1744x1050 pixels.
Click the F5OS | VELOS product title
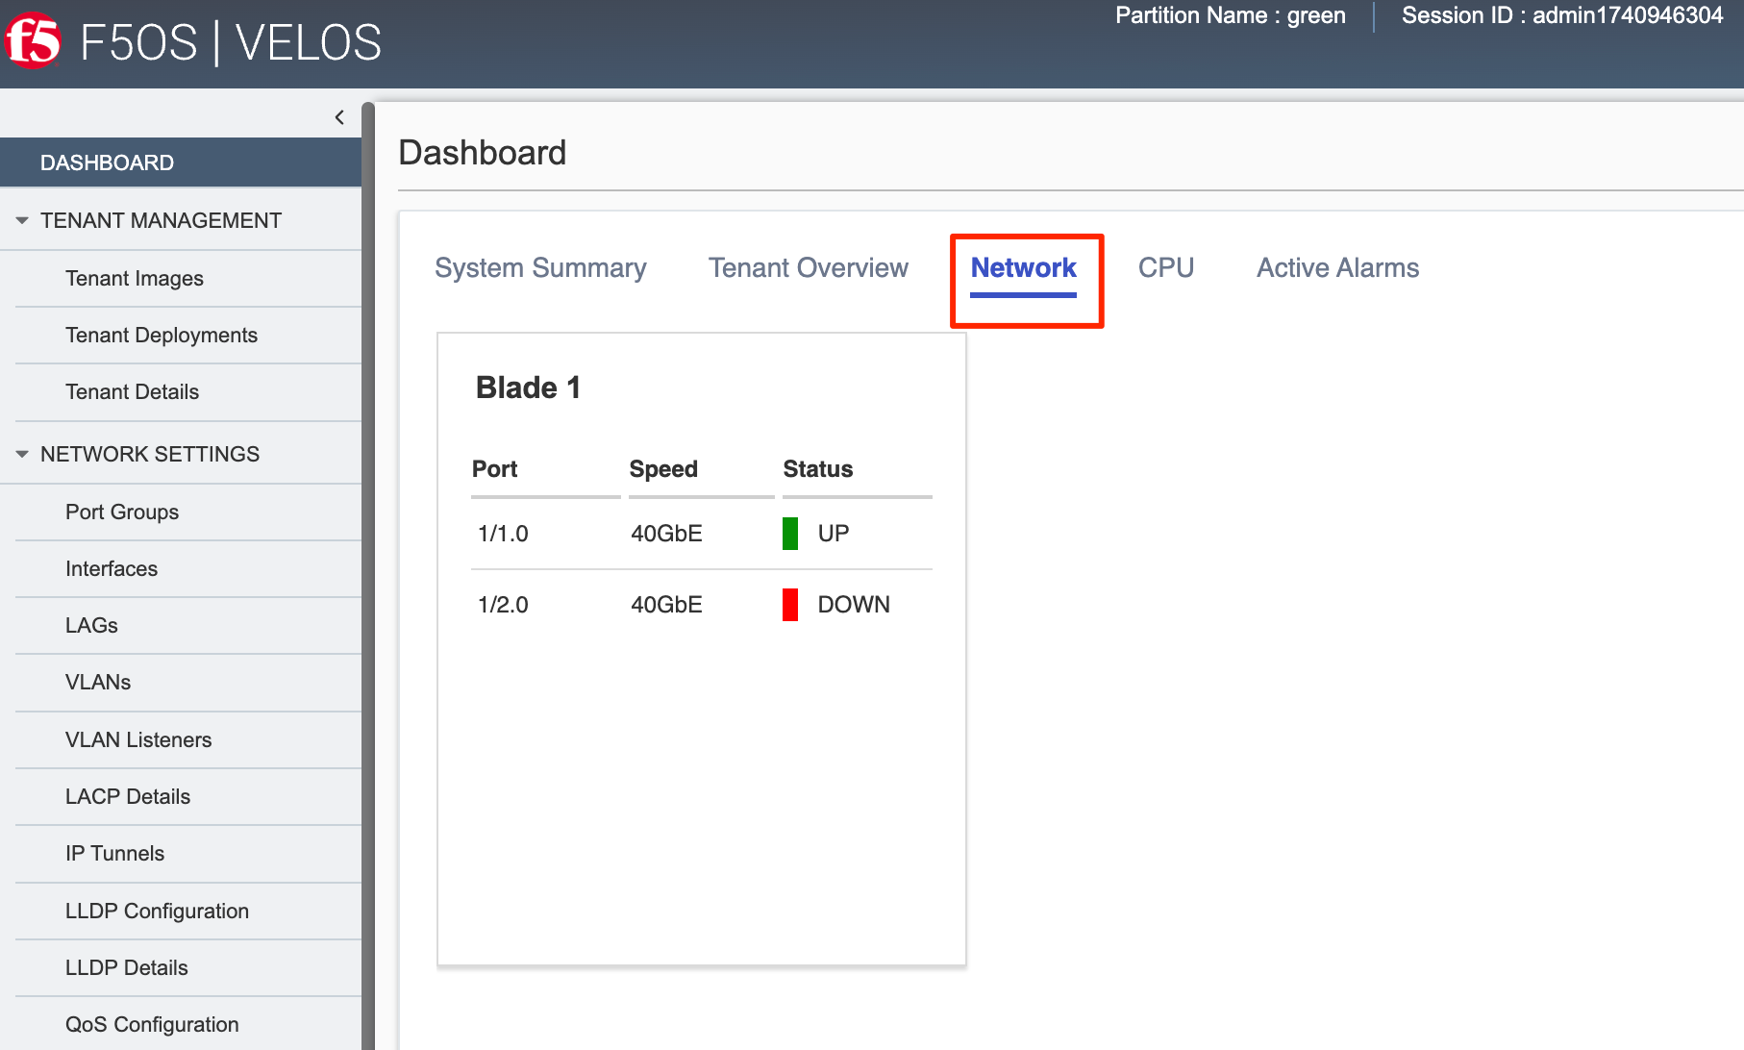click(231, 43)
